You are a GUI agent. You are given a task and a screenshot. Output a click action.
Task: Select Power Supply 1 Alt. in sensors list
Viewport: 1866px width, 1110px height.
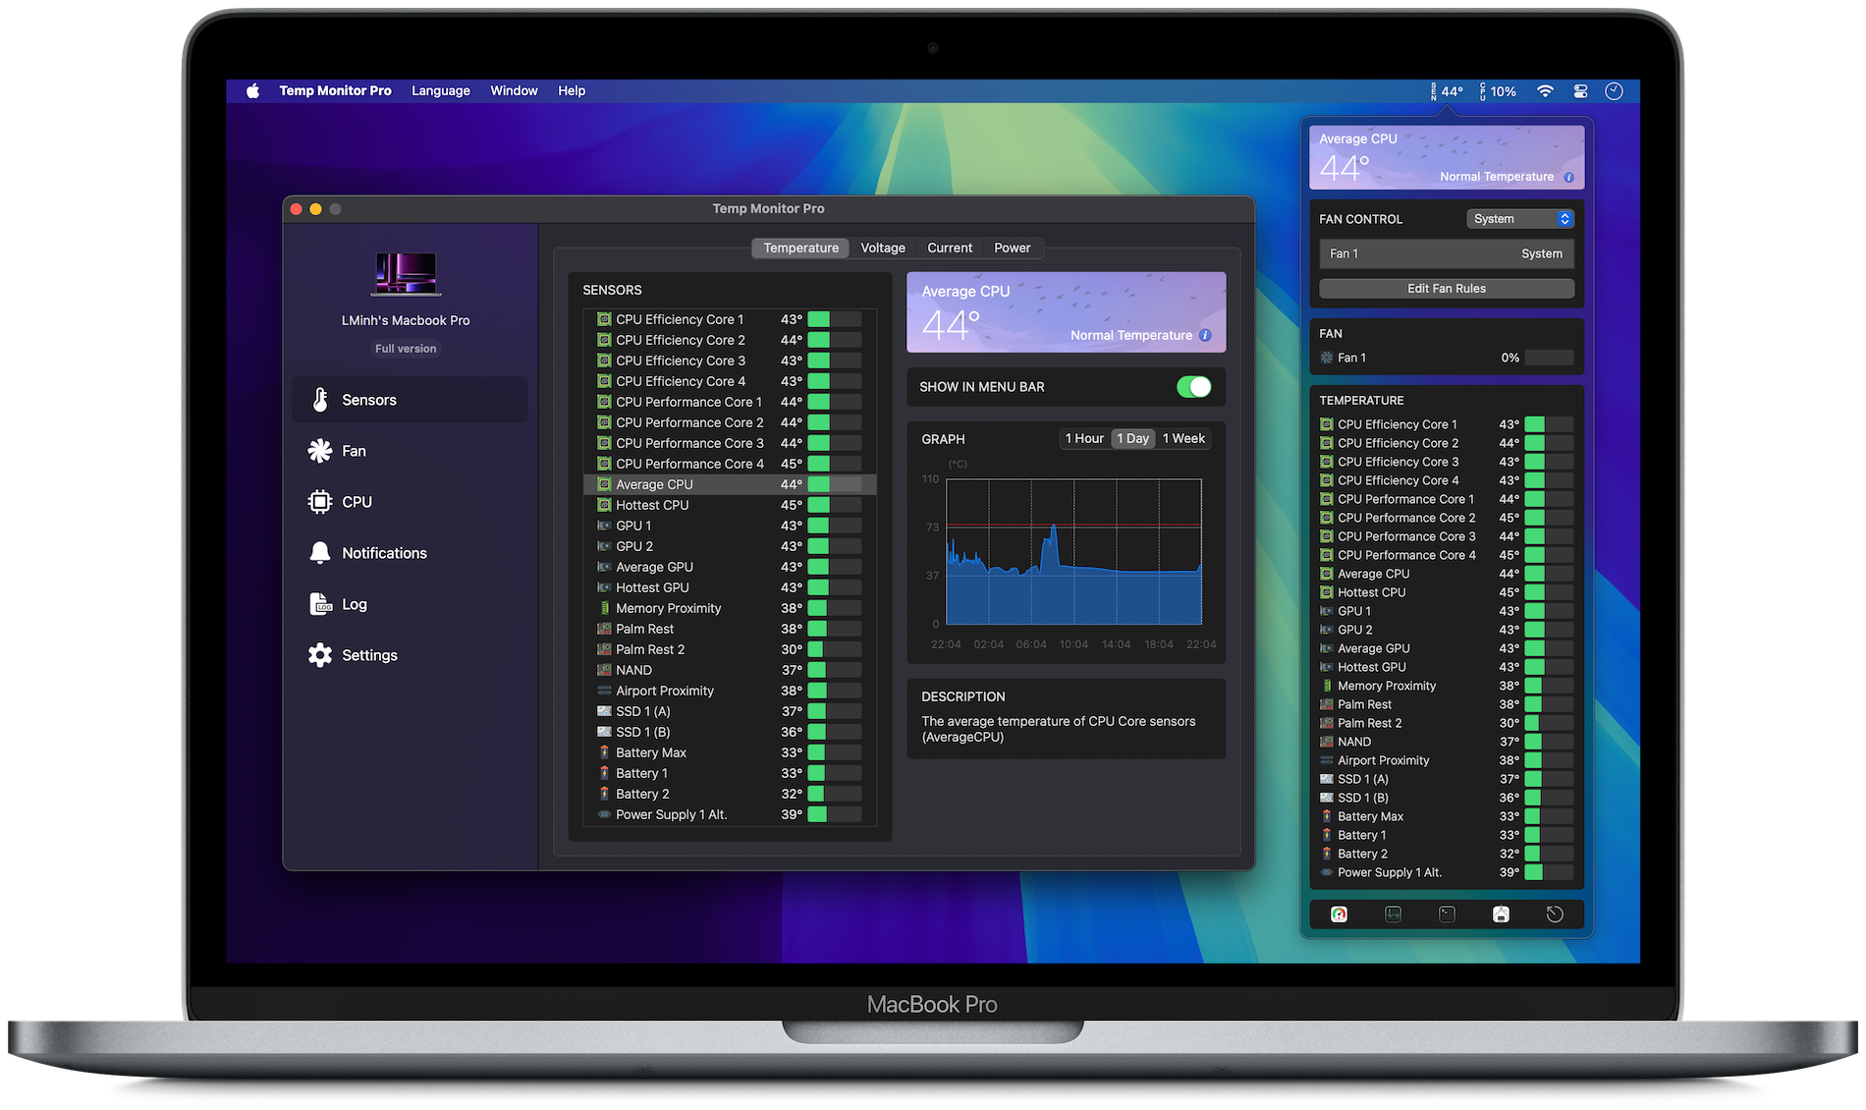[730, 814]
